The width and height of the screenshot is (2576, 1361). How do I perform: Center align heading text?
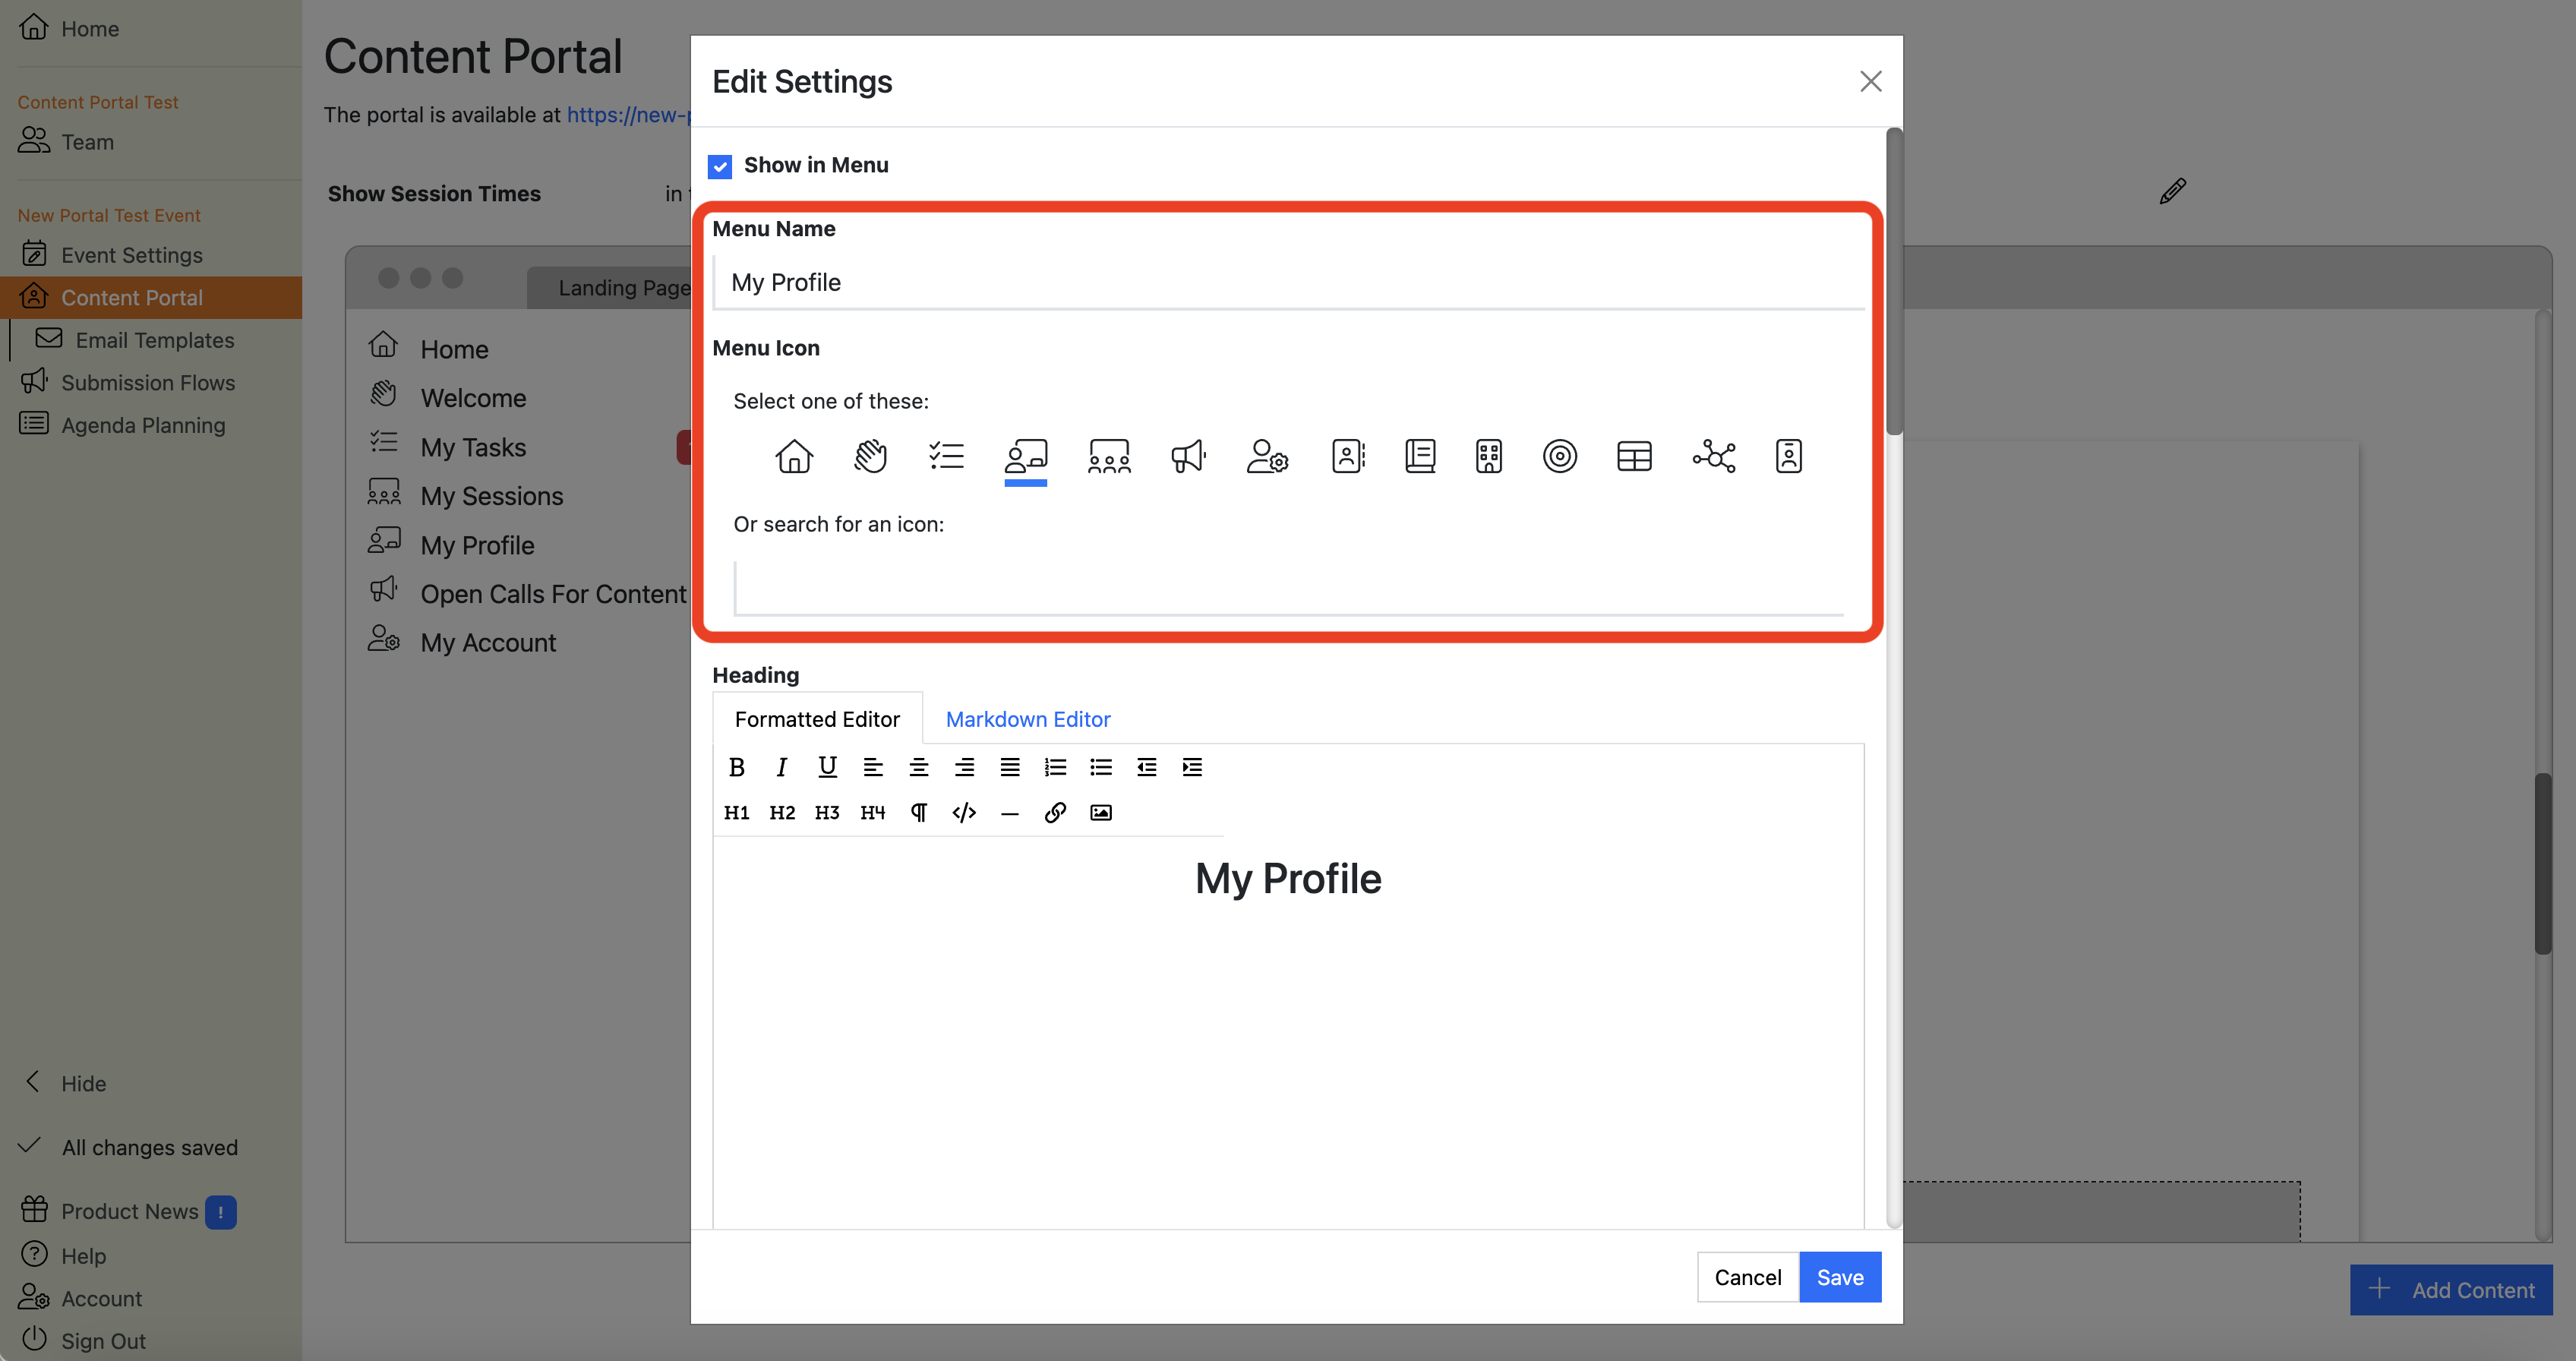[x=918, y=767]
